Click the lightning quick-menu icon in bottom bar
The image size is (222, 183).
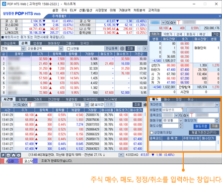click(x=3, y=155)
